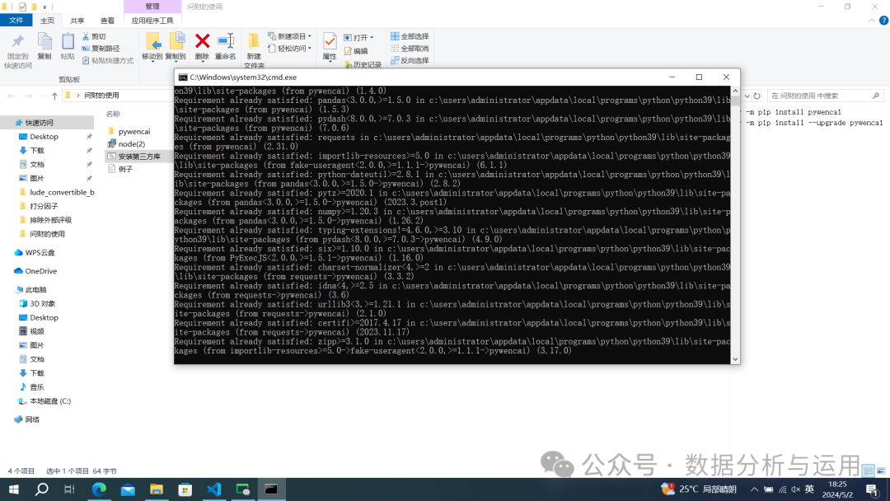
Task: Click the 剪切 scissors button
Action: click(x=94, y=36)
